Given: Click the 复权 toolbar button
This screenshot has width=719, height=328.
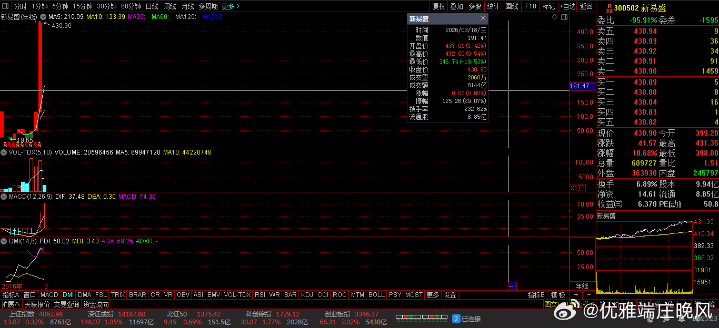Looking at the screenshot, I should (438, 6).
